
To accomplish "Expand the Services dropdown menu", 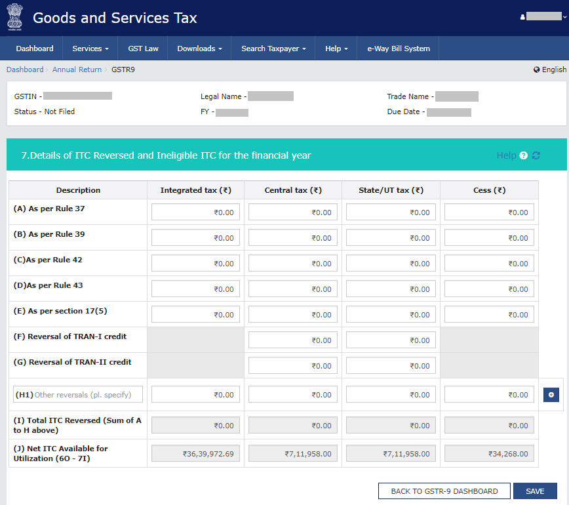I will click(90, 49).
